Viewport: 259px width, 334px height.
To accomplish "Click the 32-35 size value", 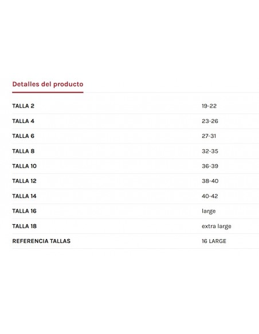I will [x=210, y=151].
